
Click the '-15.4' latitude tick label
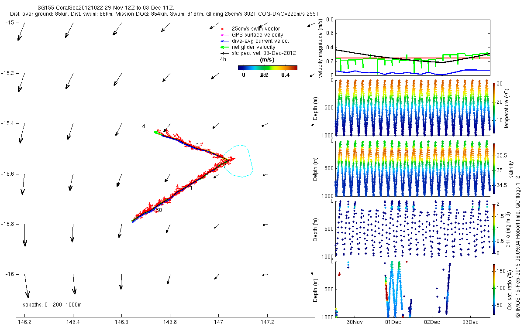click(x=7, y=123)
